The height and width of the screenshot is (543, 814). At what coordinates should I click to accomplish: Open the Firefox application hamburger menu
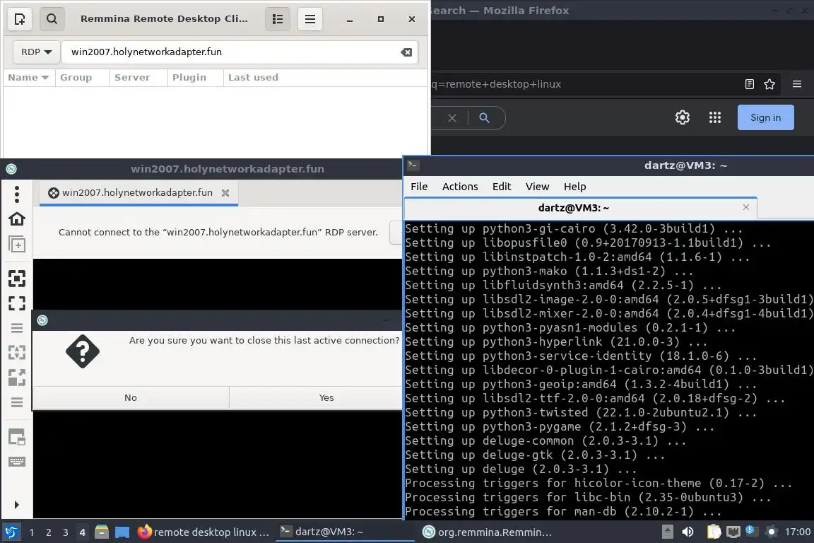(797, 84)
